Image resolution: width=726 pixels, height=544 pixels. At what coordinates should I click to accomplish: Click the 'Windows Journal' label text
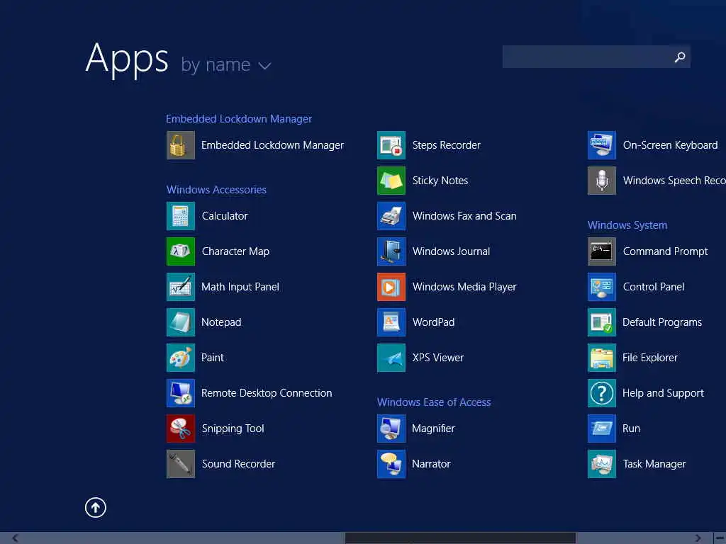pos(451,251)
